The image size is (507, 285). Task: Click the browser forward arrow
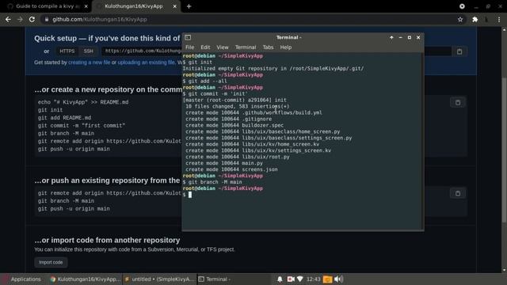tap(20, 19)
